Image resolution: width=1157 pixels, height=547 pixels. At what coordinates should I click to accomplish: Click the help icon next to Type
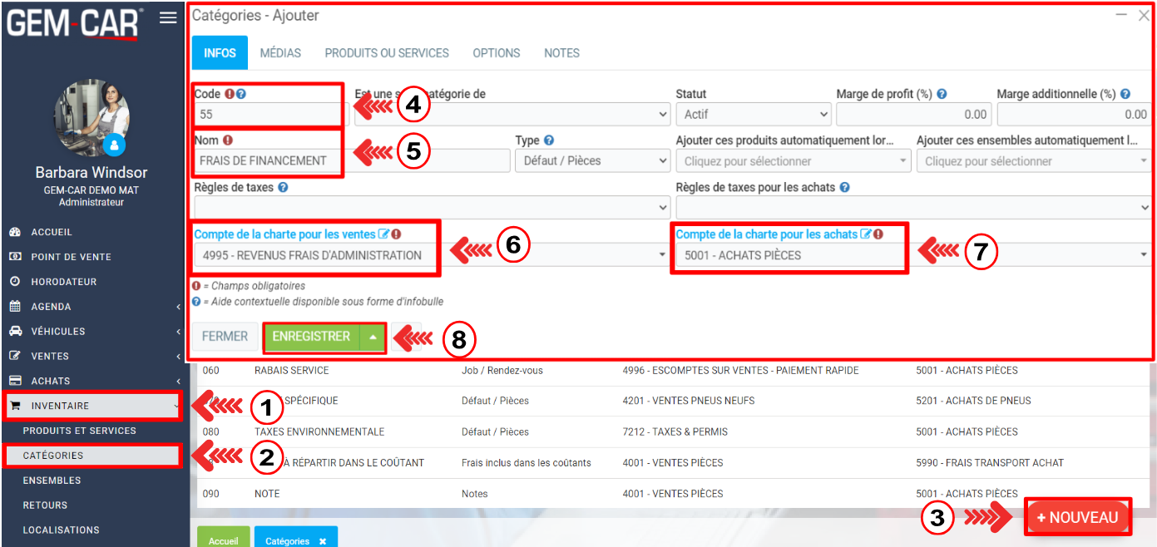[x=549, y=141]
